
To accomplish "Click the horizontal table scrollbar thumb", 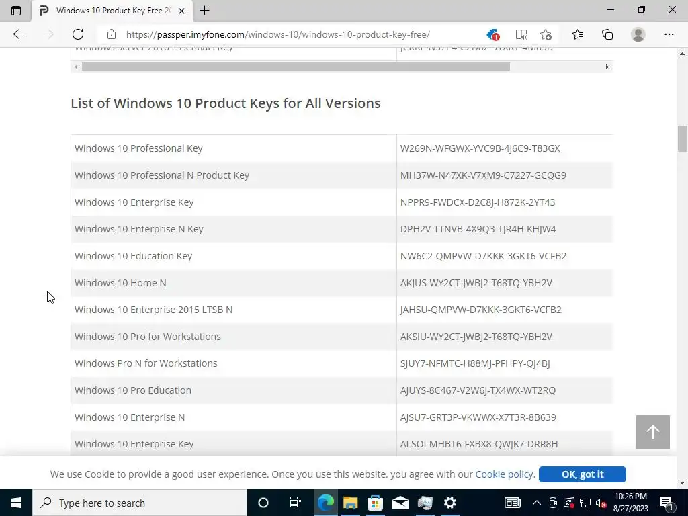I will click(x=296, y=67).
